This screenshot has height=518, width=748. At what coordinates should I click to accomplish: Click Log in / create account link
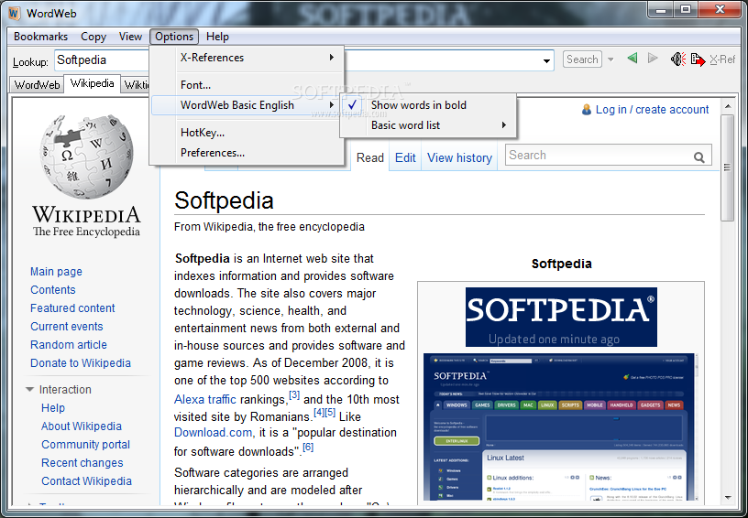point(652,110)
